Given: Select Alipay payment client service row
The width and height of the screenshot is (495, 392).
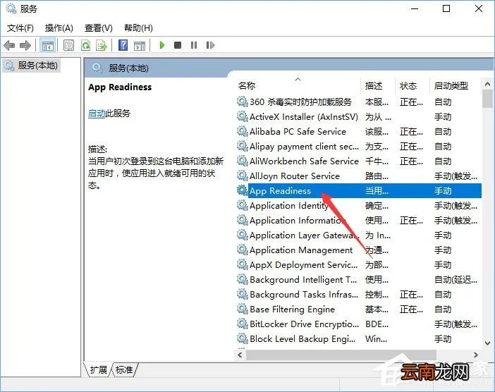Looking at the screenshot, I should click(359, 147).
